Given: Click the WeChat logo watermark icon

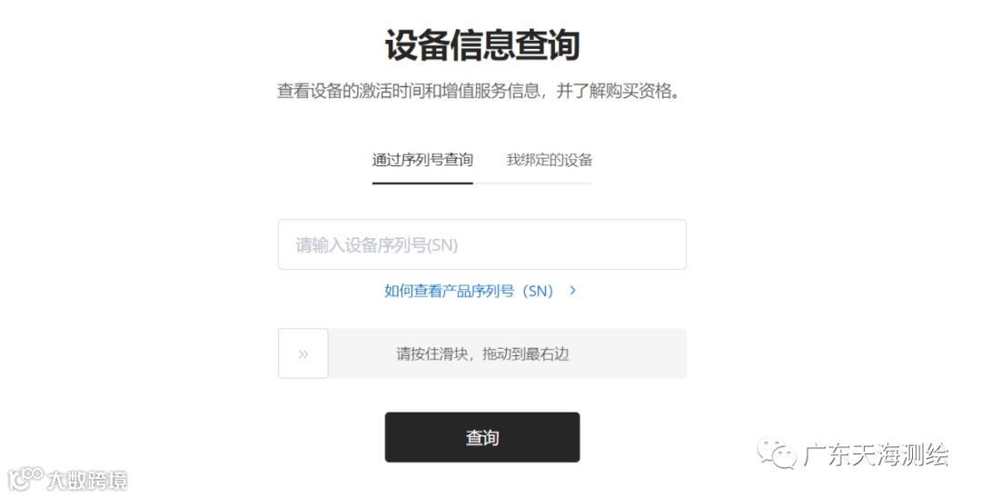Looking at the screenshot, I should 777,453.
